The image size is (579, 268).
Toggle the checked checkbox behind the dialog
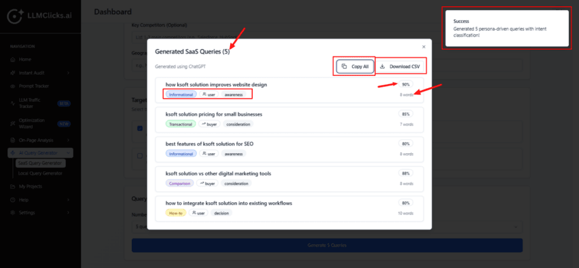(140, 128)
